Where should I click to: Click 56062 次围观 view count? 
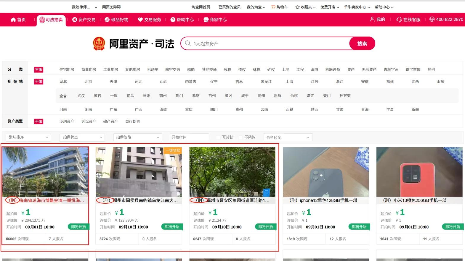(x=17, y=239)
